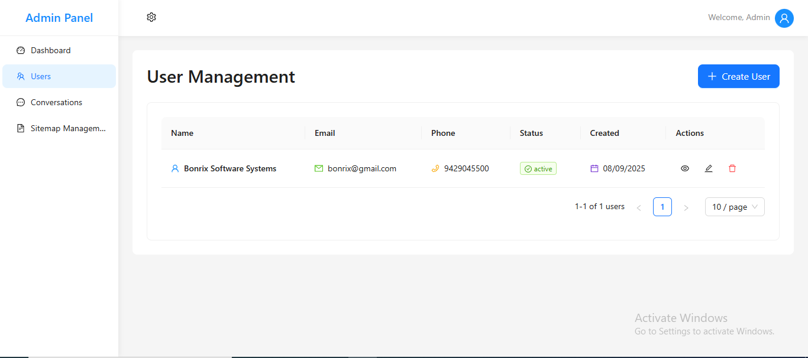The image size is (808, 358).
Task: Click the admin profile avatar icon
Action: pyautogui.click(x=784, y=18)
